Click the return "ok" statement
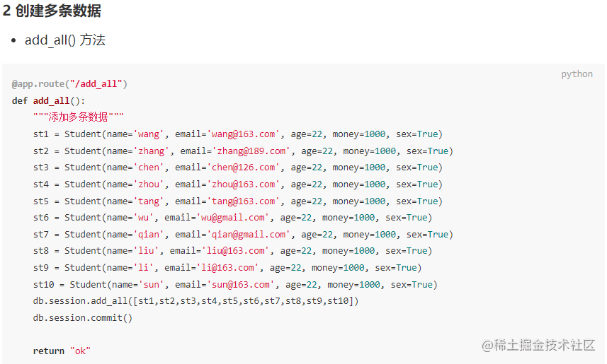This screenshot has height=364, width=607. tap(62, 351)
